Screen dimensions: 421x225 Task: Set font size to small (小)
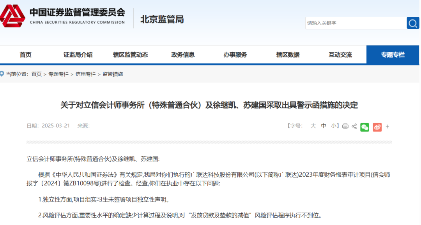click(x=334, y=126)
